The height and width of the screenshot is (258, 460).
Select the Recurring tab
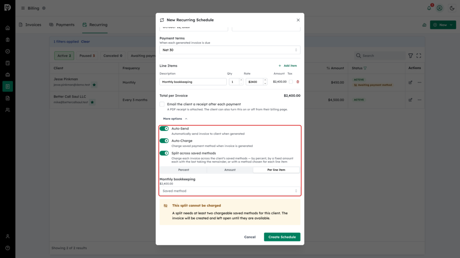[x=95, y=25]
